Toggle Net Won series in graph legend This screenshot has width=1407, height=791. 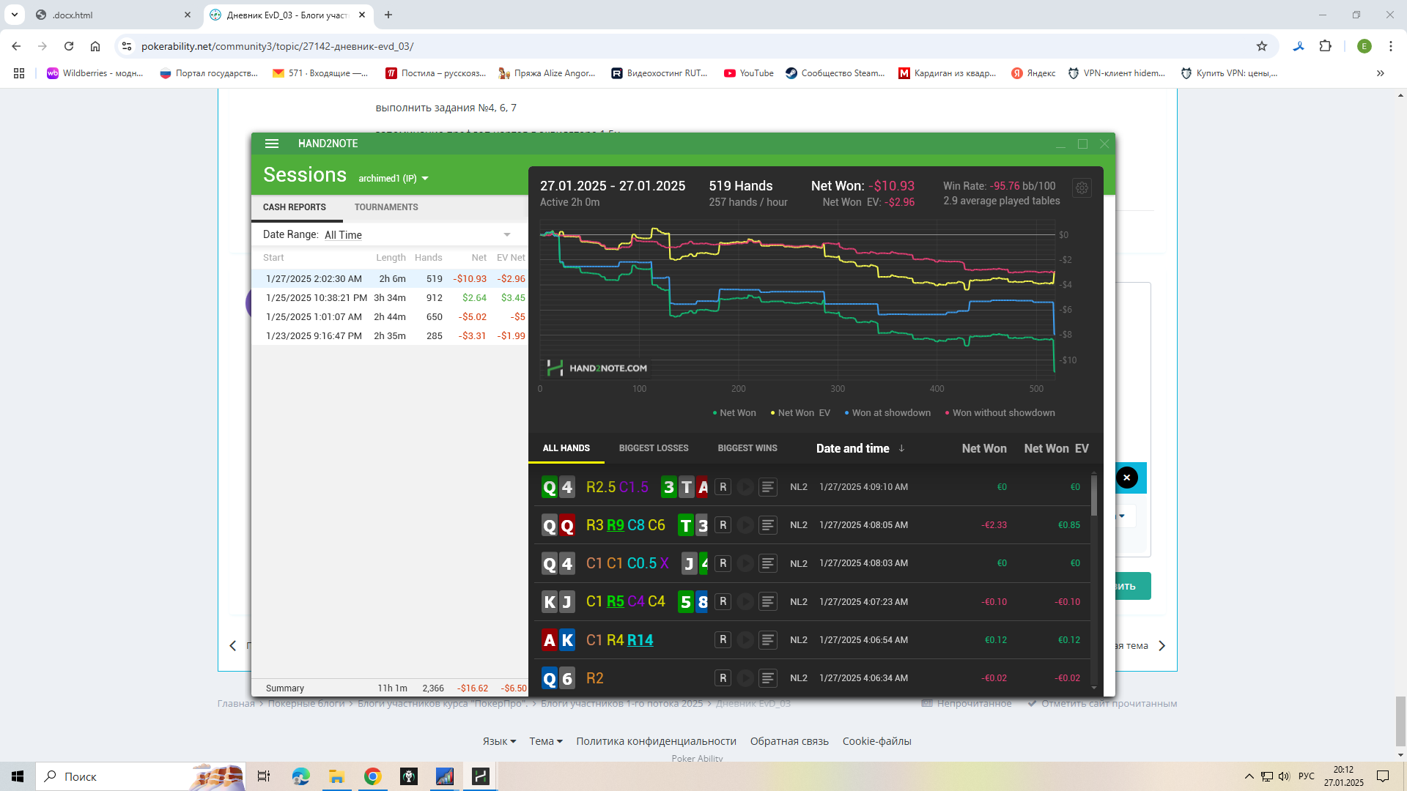pyautogui.click(x=734, y=413)
